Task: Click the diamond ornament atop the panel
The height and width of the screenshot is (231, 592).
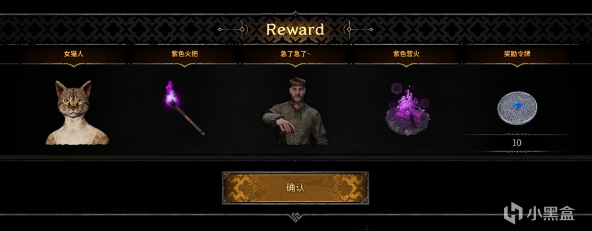Action: [x=295, y=14]
